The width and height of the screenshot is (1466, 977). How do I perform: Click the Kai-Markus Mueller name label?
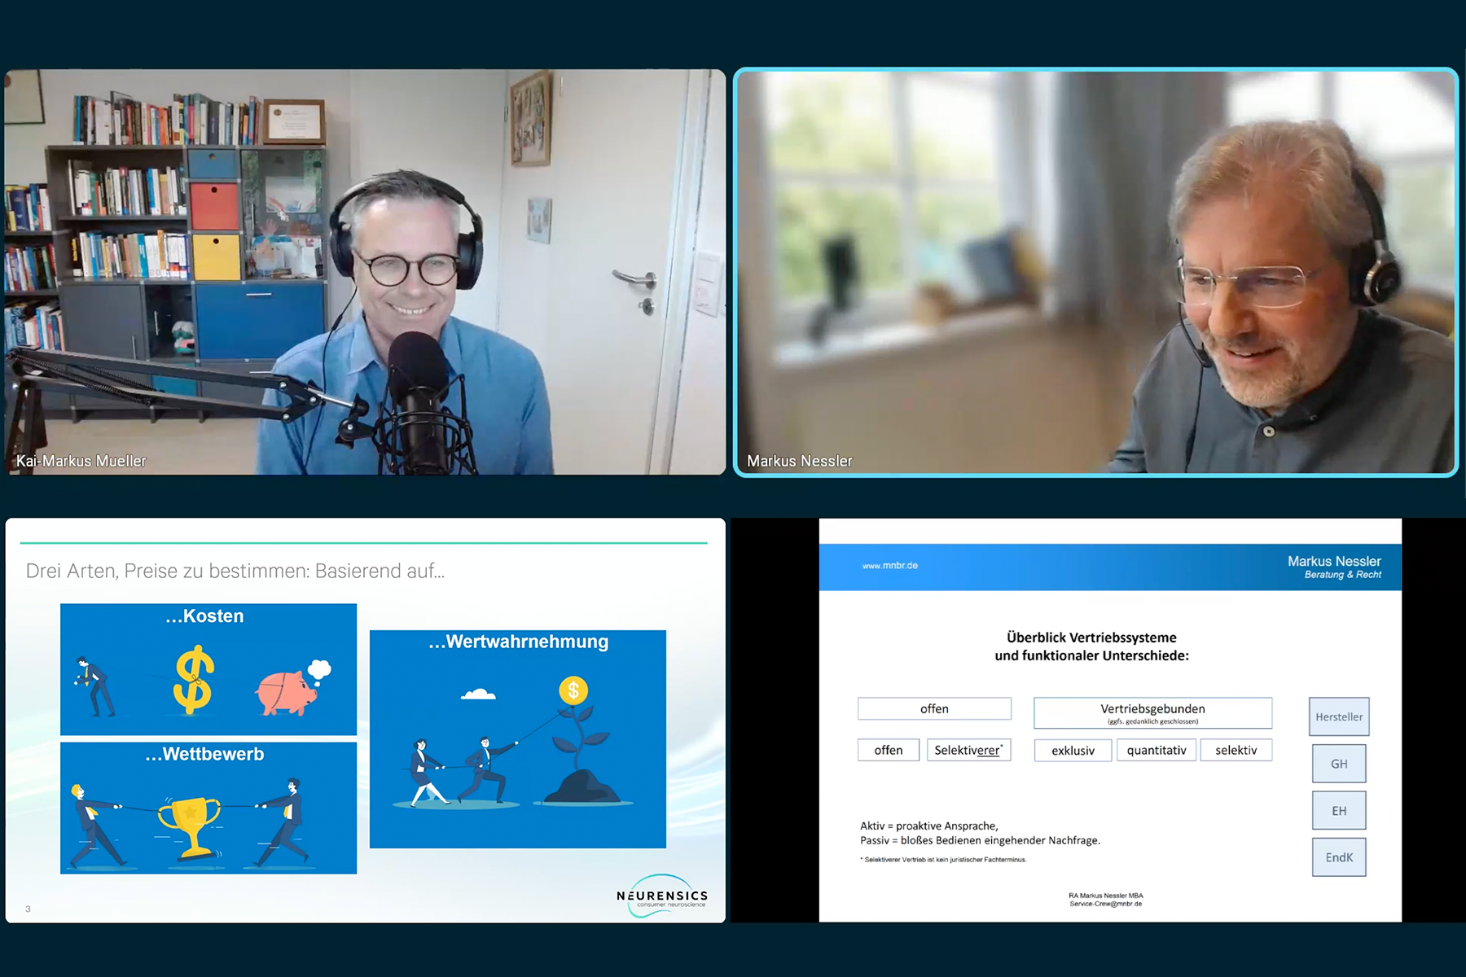[x=81, y=461]
